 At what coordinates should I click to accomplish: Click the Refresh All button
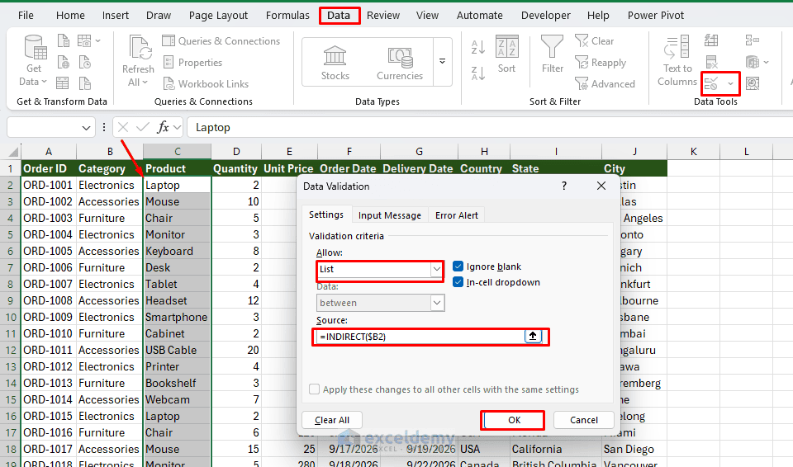(x=138, y=61)
